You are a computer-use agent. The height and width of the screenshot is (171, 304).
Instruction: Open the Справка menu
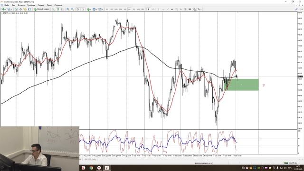click(x=58, y=5)
